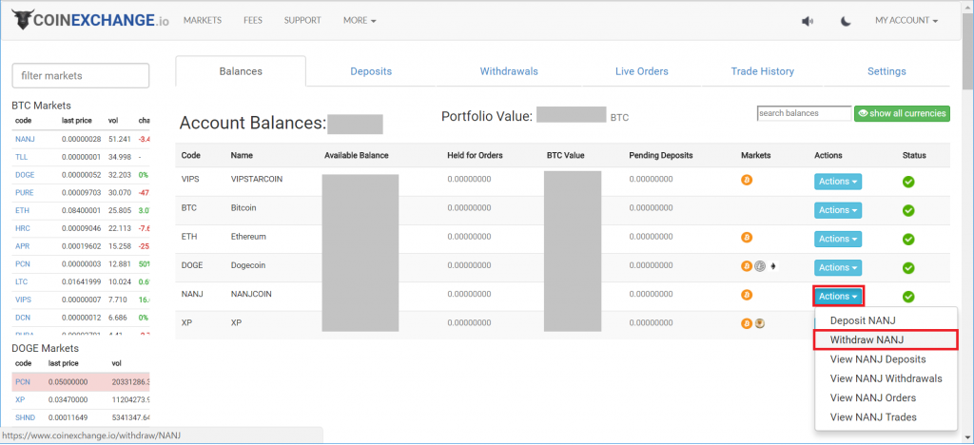Click Litecoin market icon in Dogecoin row
Image resolution: width=974 pixels, height=445 pixels.
pyautogui.click(x=760, y=266)
